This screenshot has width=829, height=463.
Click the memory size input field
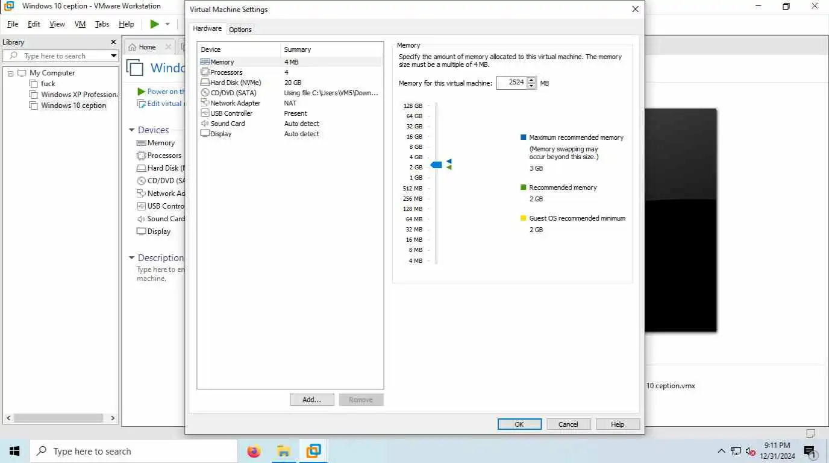coord(511,83)
